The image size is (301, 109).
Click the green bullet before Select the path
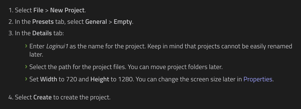pyautogui.click(x=26, y=67)
